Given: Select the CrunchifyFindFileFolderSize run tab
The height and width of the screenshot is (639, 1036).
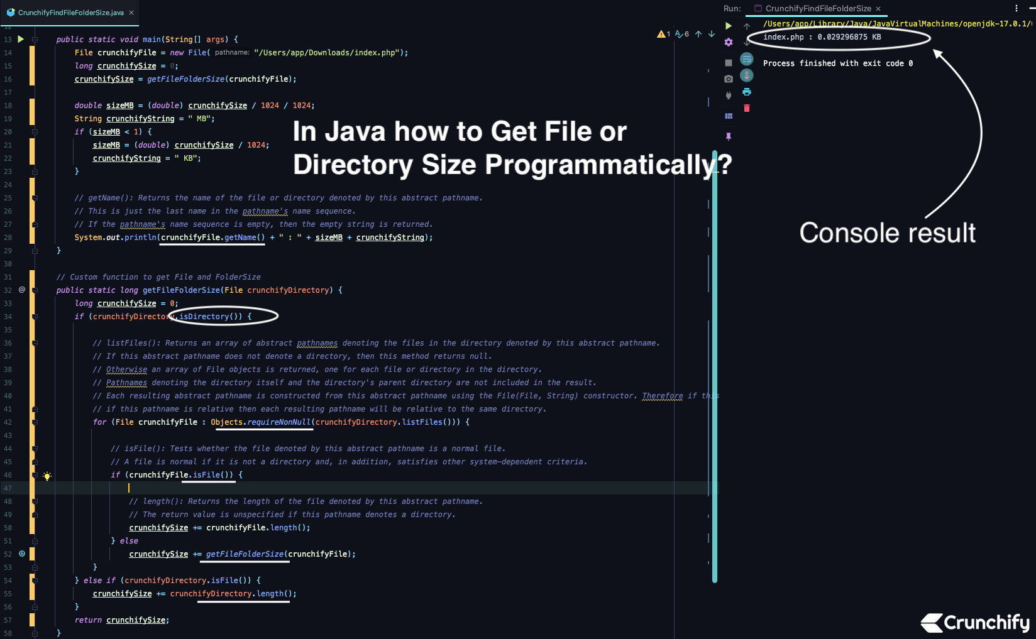Looking at the screenshot, I should (x=816, y=8).
